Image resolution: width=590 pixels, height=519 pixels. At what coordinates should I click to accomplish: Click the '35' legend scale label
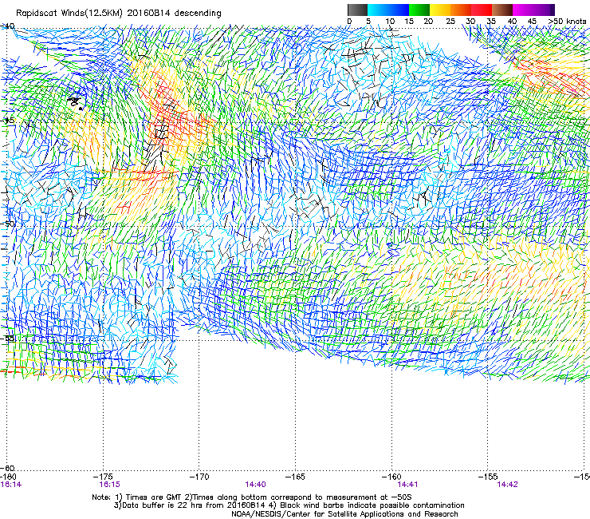(x=491, y=22)
